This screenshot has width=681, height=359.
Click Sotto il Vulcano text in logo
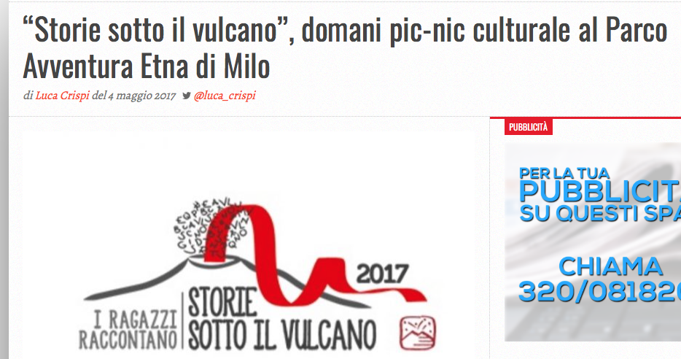click(282, 335)
